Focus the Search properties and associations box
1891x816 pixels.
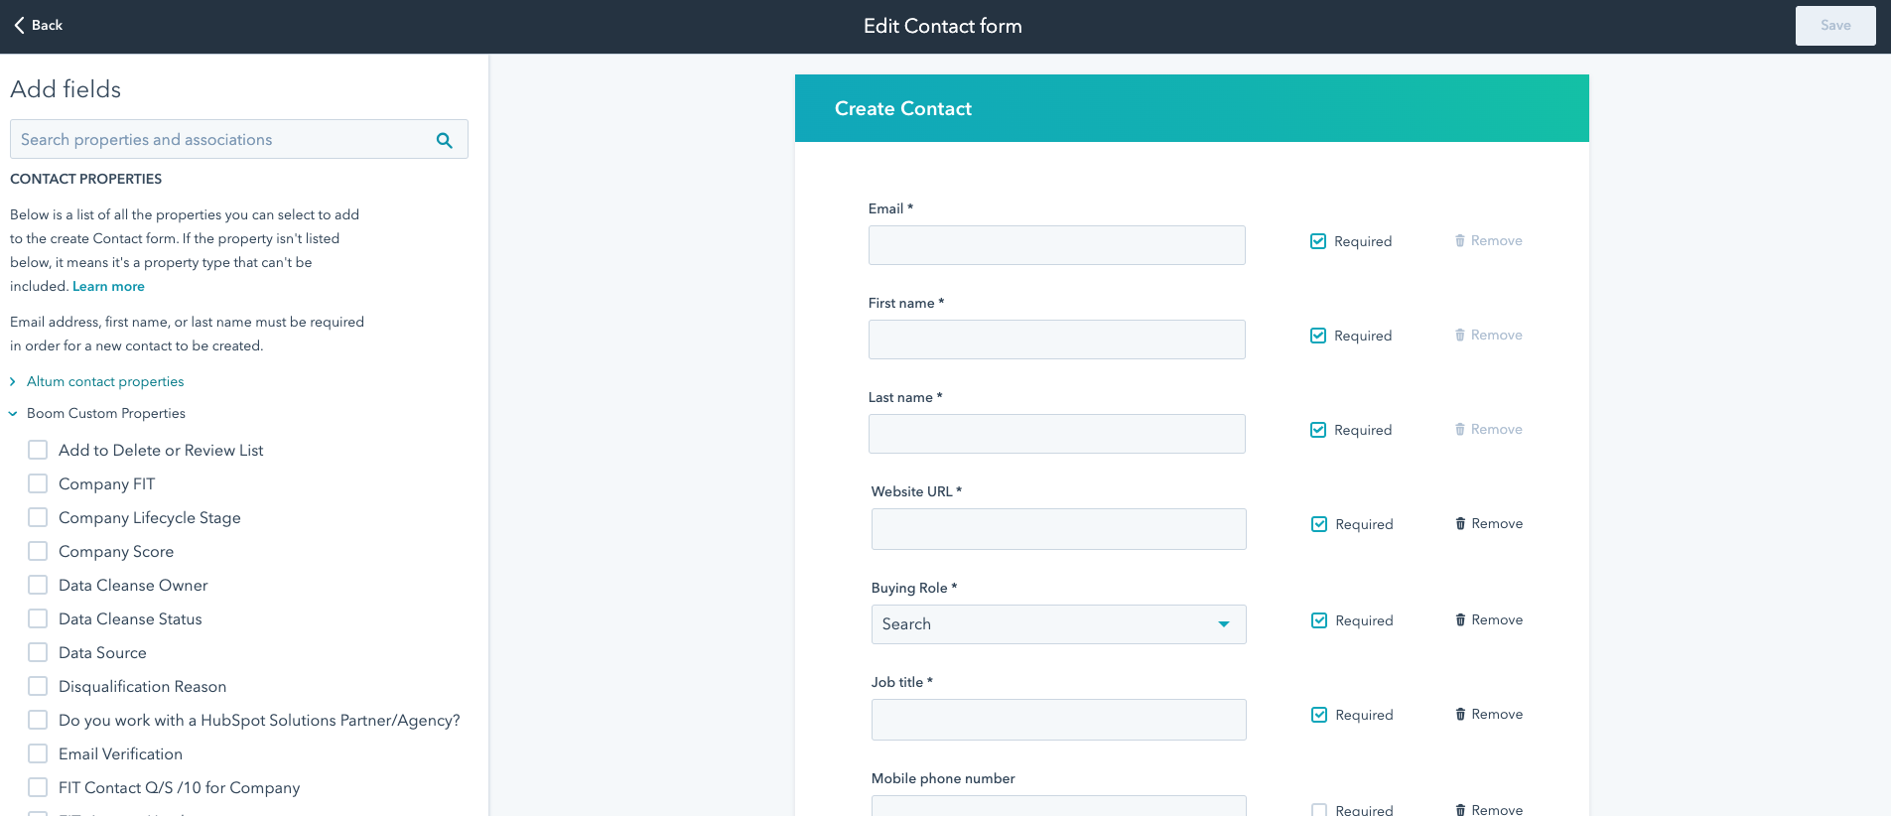click(239, 139)
